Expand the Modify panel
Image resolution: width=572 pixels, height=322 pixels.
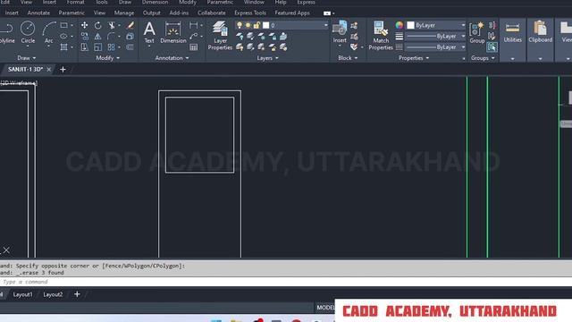(x=107, y=58)
